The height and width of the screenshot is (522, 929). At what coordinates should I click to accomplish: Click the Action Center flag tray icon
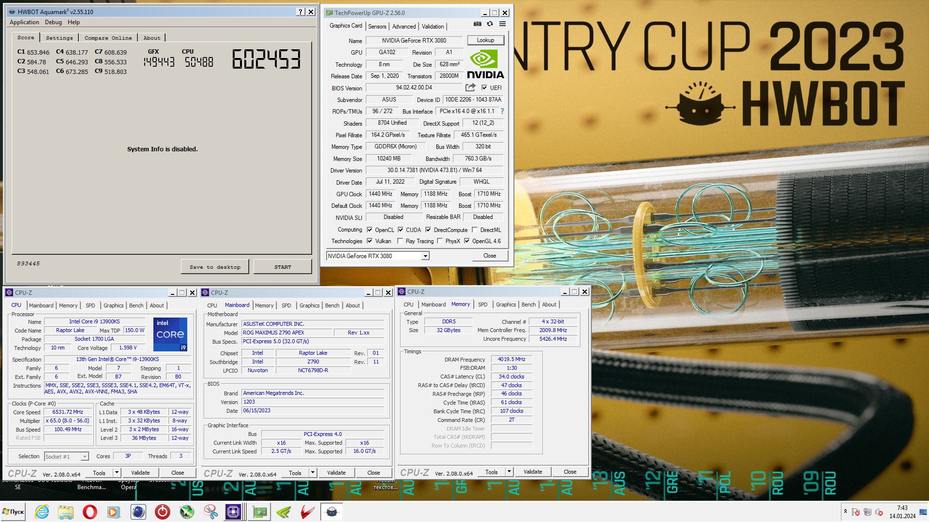[x=856, y=512]
